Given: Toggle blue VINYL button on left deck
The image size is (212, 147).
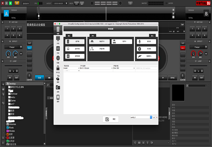Looking at the screenshot, I should [x=29, y=48].
